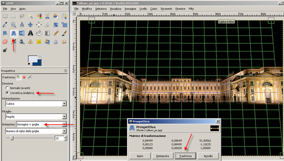Select the Move tool

(31, 24)
